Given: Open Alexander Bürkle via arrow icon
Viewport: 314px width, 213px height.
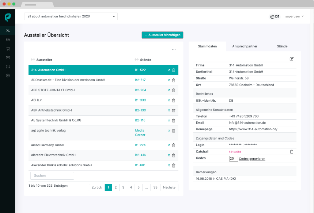Looking at the screenshot, I should (169, 166).
